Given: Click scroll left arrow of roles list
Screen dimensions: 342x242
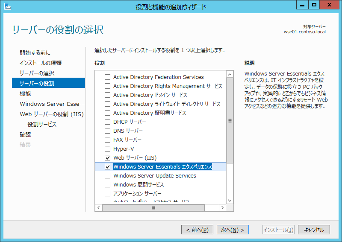Looking at the screenshot, I should click(x=99, y=208).
